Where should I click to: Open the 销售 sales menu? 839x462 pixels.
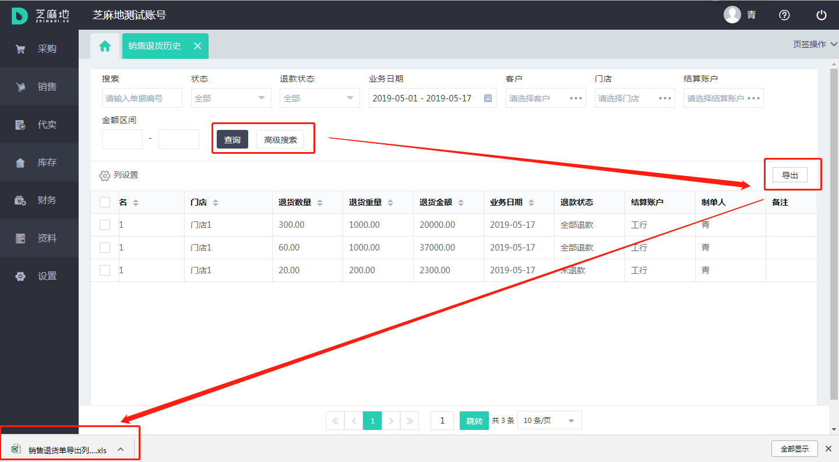39,87
